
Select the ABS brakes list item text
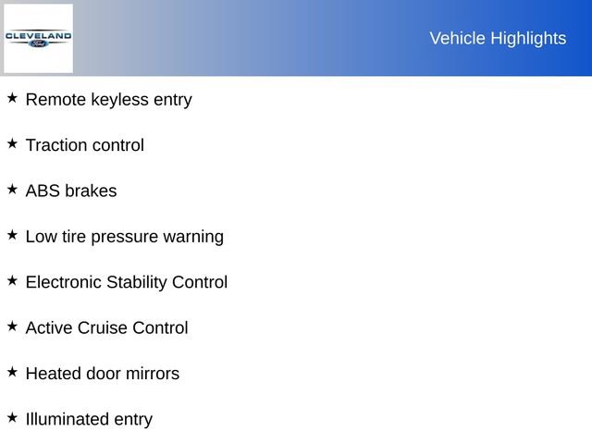tap(71, 191)
